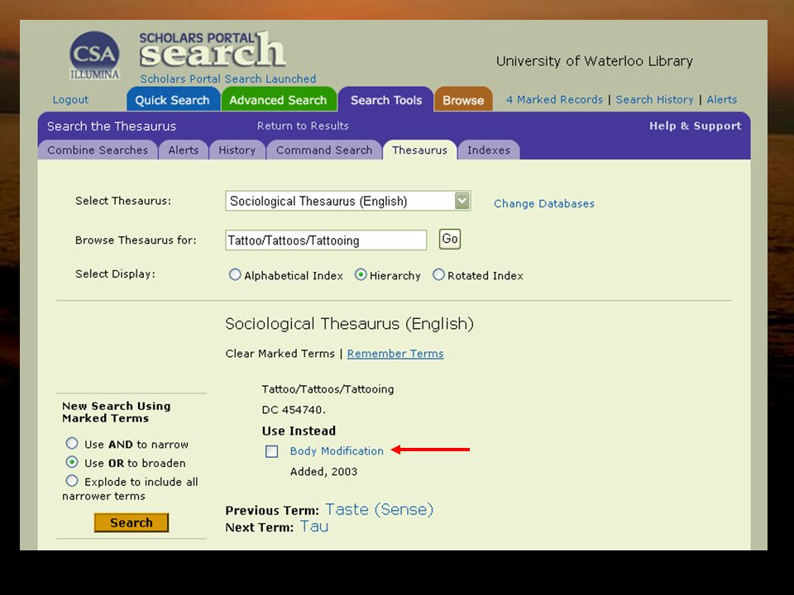This screenshot has width=794, height=595.
Task: Click the Tattoo/Tattoos/Tattooing term heading in the results
Action: [328, 389]
